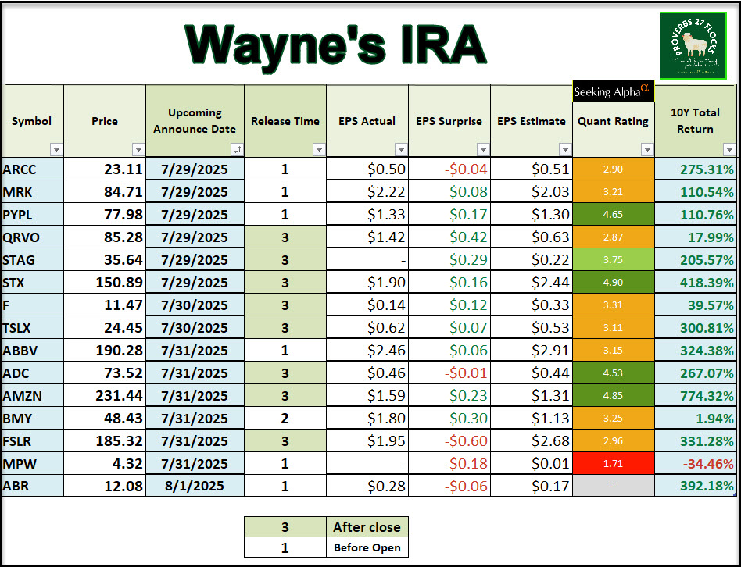
Task: Open the 10Y Total Return filter dropdown
Action: [728, 149]
